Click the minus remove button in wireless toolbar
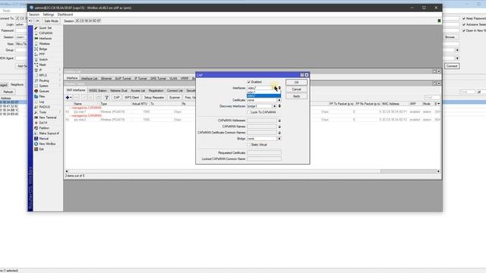Viewport: 486px width, 273px height. coord(76,98)
